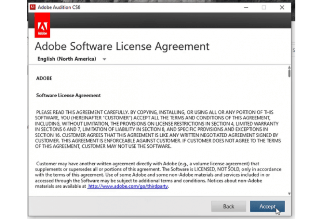Click the small Adobe icon in the title bar
The image size is (329, 219).
(33, 7)
